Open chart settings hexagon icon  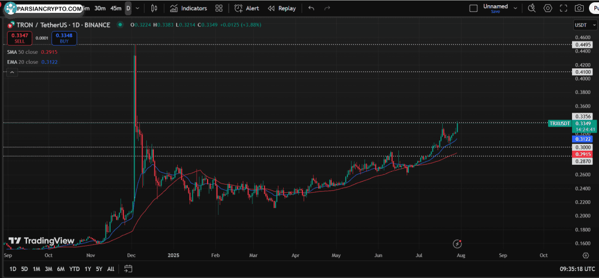point(548,8)
